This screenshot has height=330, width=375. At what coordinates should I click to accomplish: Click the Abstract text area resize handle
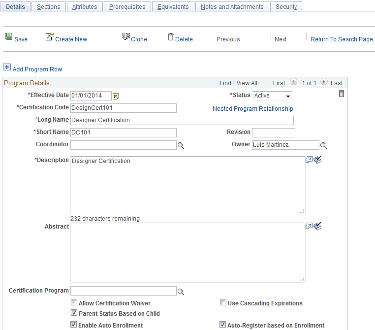click(302, 279)
